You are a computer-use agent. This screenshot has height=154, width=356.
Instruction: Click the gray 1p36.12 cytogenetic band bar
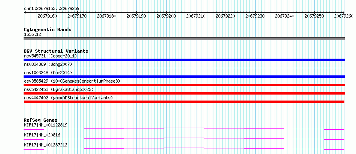(184, 39)
